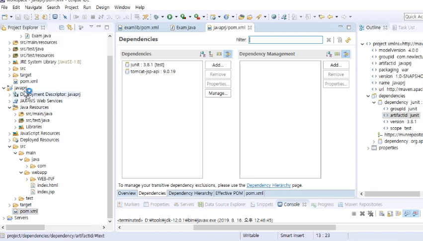Expand the WEB-INF folder node
The image size is (423, 241).
pyautogui.click(x=27, y=179)
